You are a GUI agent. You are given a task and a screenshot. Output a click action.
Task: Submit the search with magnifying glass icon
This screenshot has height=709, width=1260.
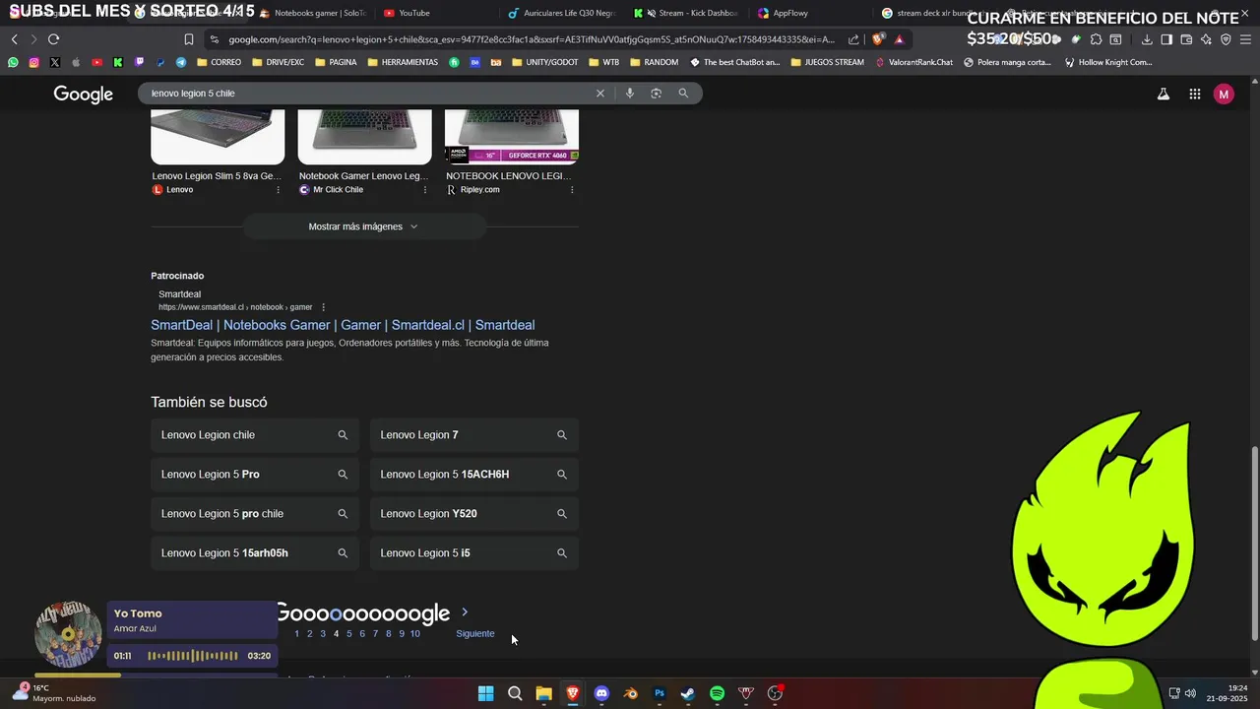[683, 93]
